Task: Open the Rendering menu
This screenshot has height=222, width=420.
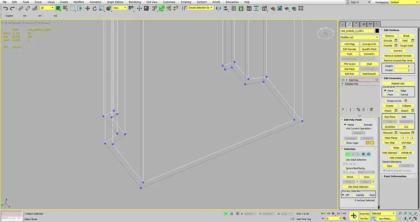Action: coord(135,2)
